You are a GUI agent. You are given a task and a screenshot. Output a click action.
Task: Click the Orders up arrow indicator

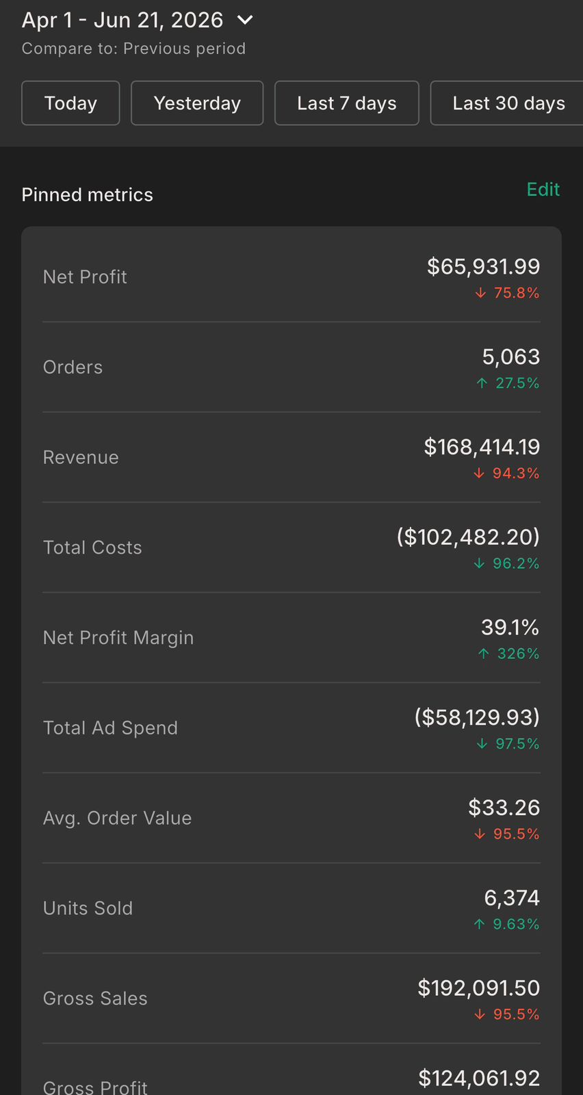click(482, 383)
